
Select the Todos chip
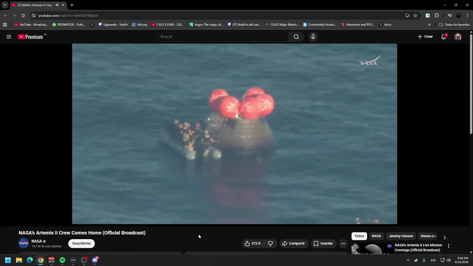coord(359,236)
